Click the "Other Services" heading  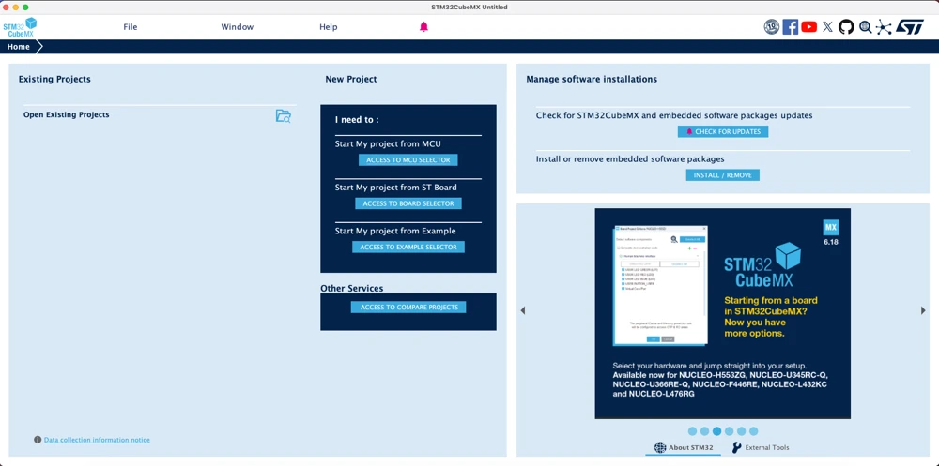351,289
